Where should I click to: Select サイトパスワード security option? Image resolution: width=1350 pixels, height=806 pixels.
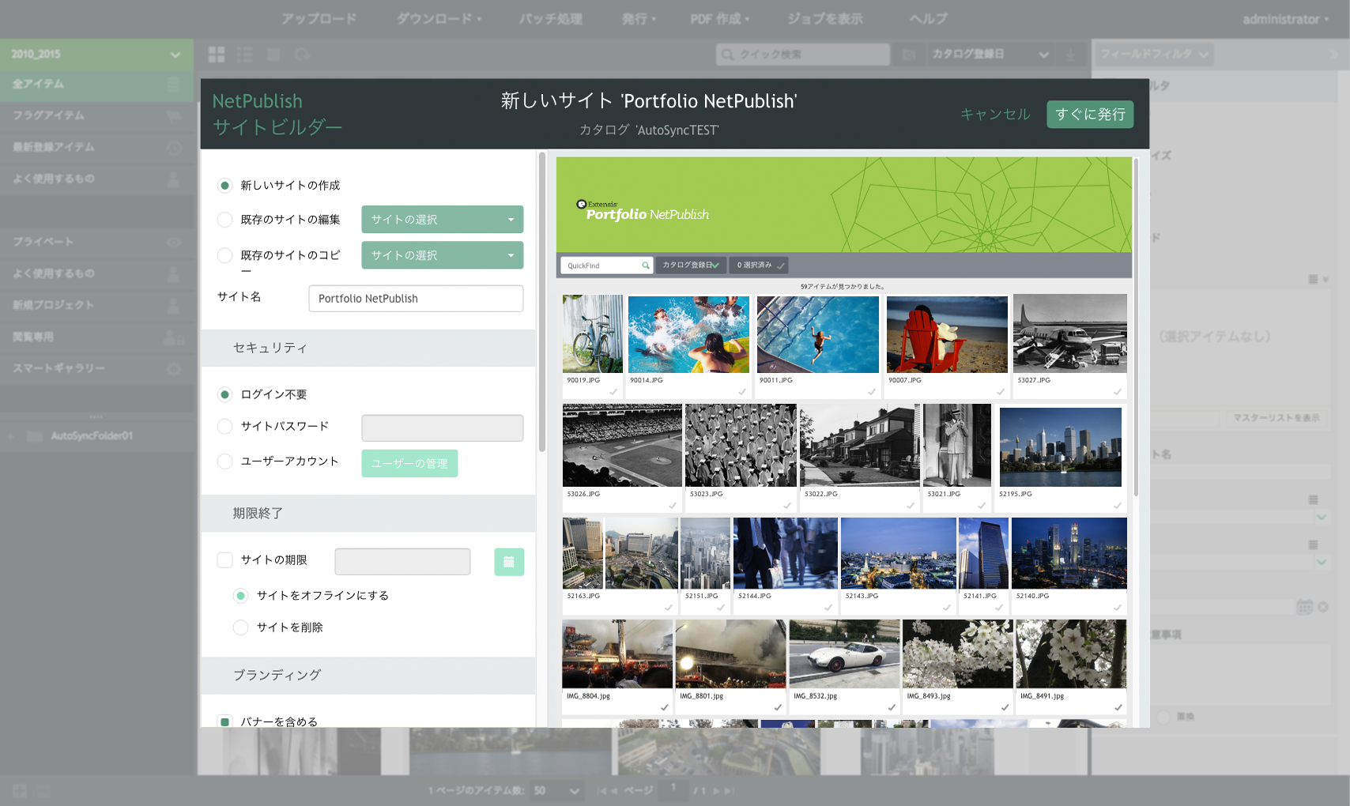(x=225, y=426)
